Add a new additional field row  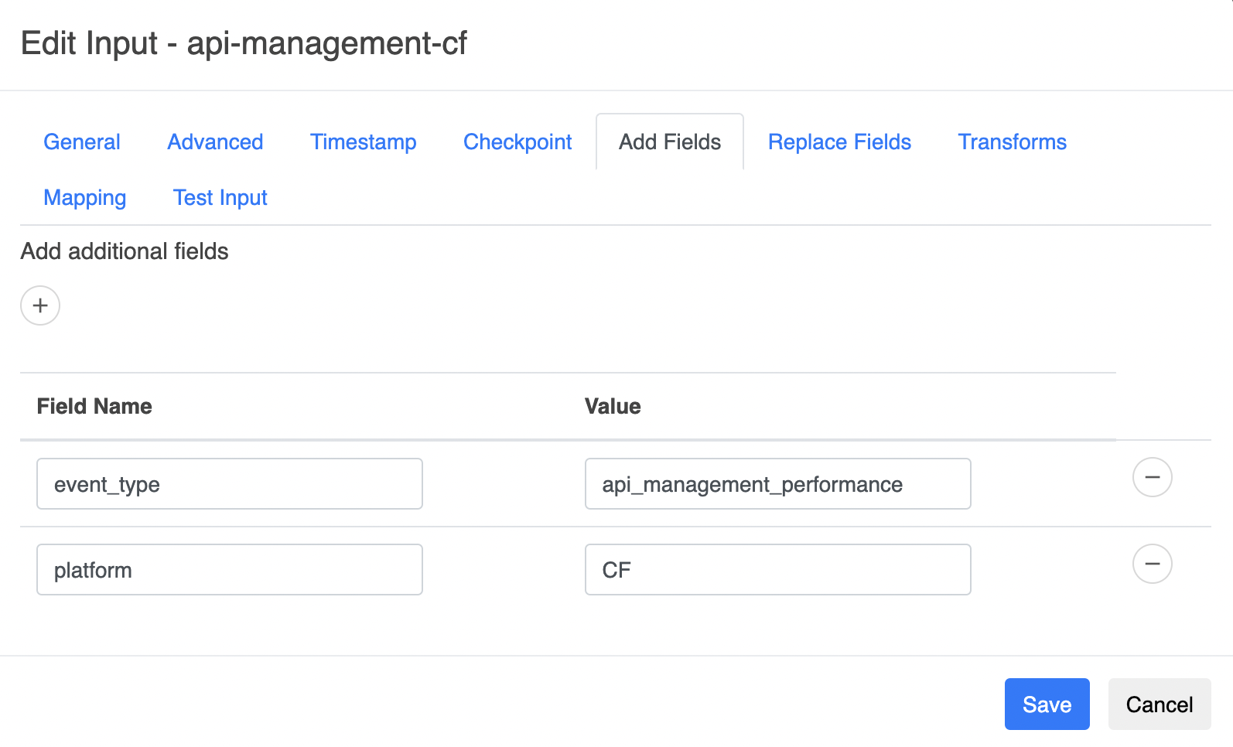click(40, 305)
